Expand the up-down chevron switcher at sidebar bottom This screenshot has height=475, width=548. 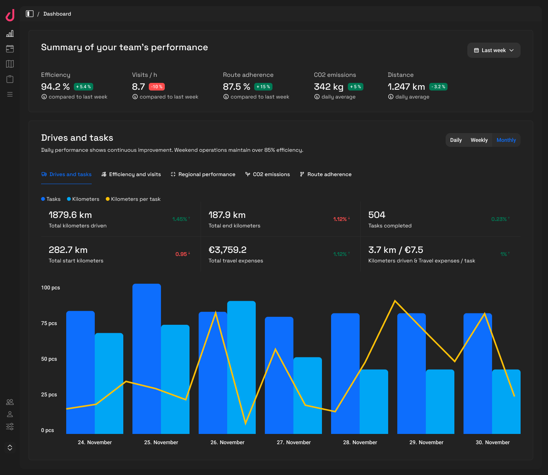(10, 448)
